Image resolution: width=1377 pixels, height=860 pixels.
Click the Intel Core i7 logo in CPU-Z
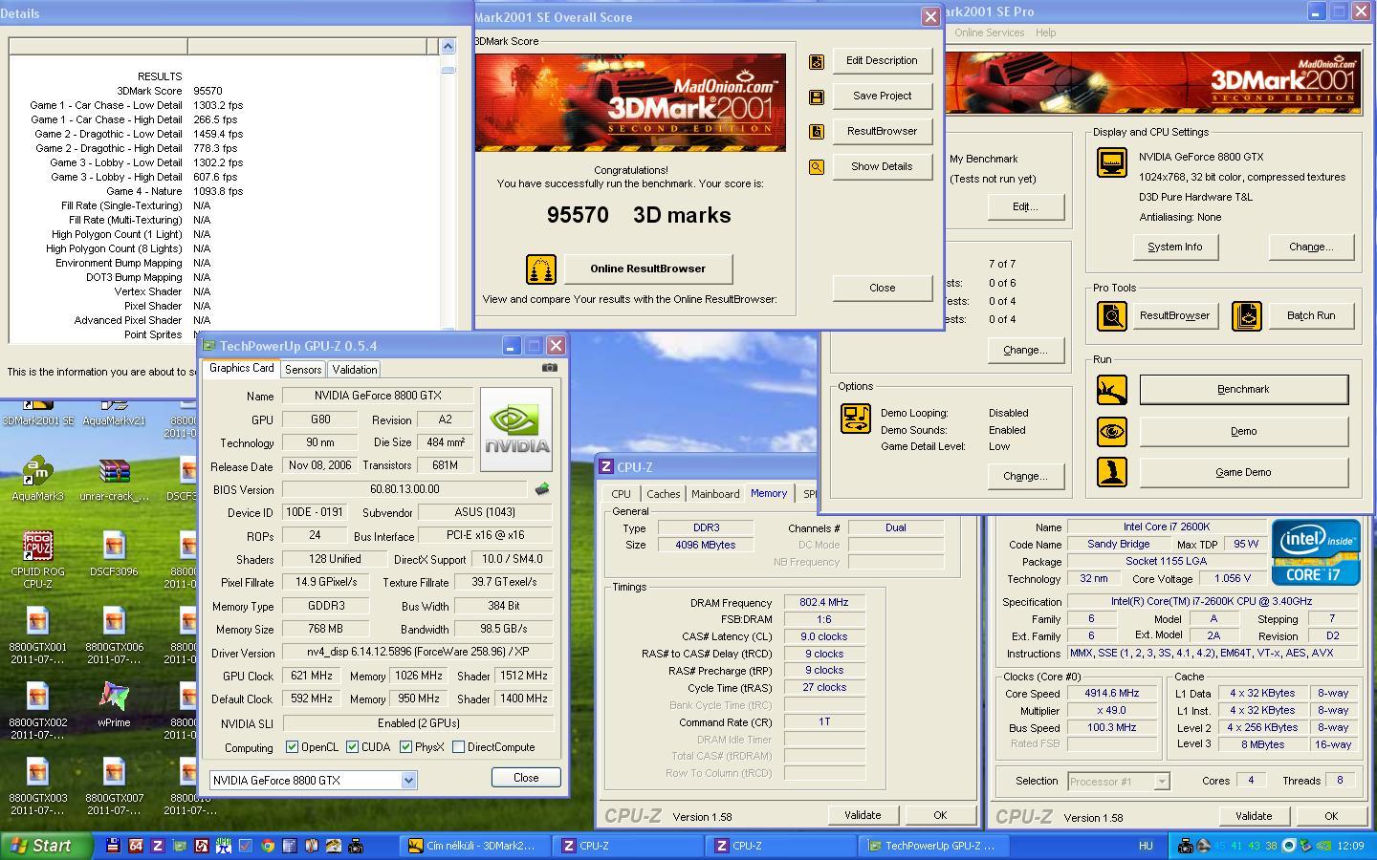pos(1315,552)
